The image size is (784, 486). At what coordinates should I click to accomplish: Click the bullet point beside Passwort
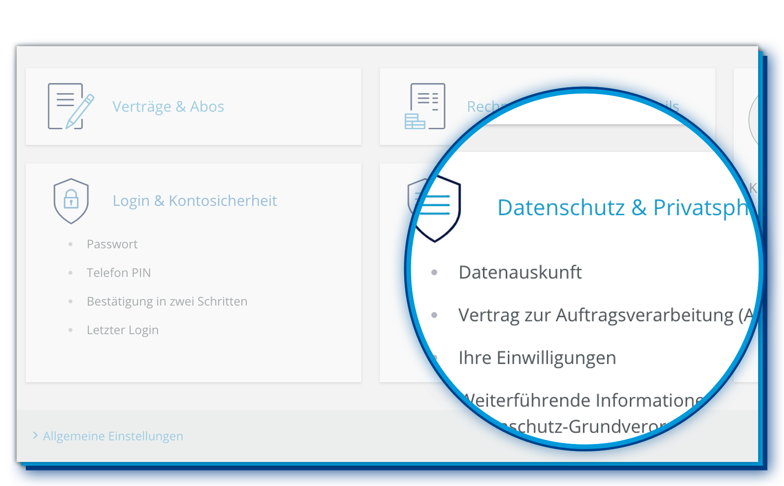click(71, 244)
